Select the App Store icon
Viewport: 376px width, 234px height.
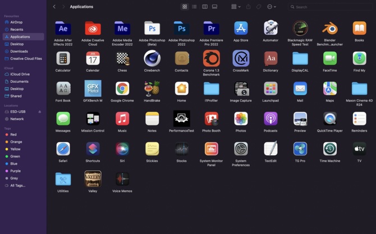coord(241,28)
